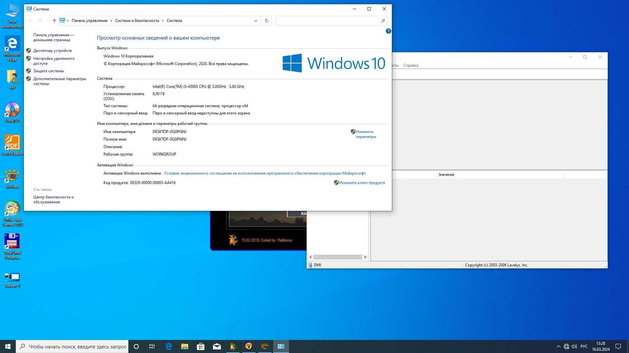Expand chevron after Панель управления breadcrumb
This screenshot has width=629, height=353.
point(111,21)
